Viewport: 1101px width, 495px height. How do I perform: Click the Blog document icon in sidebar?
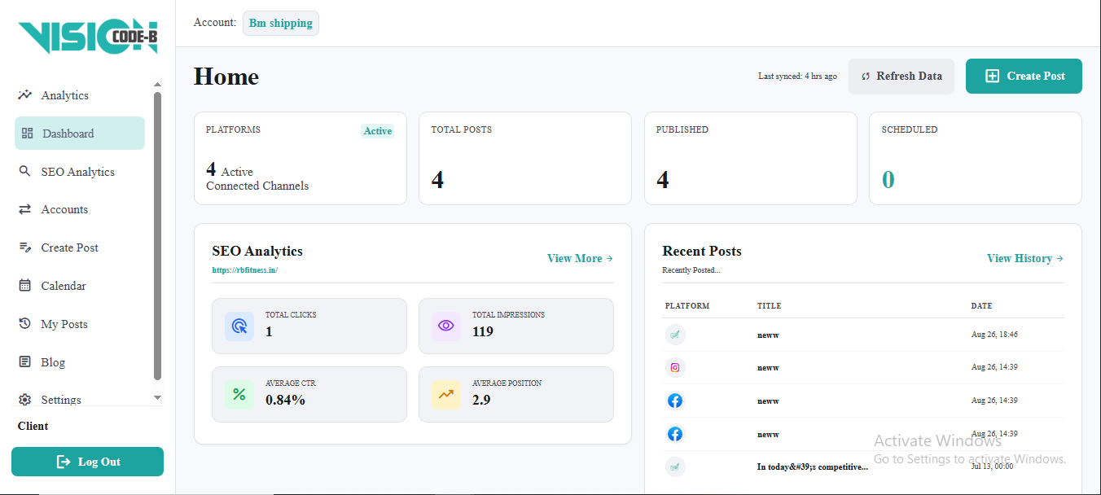[x=24, y=361]
